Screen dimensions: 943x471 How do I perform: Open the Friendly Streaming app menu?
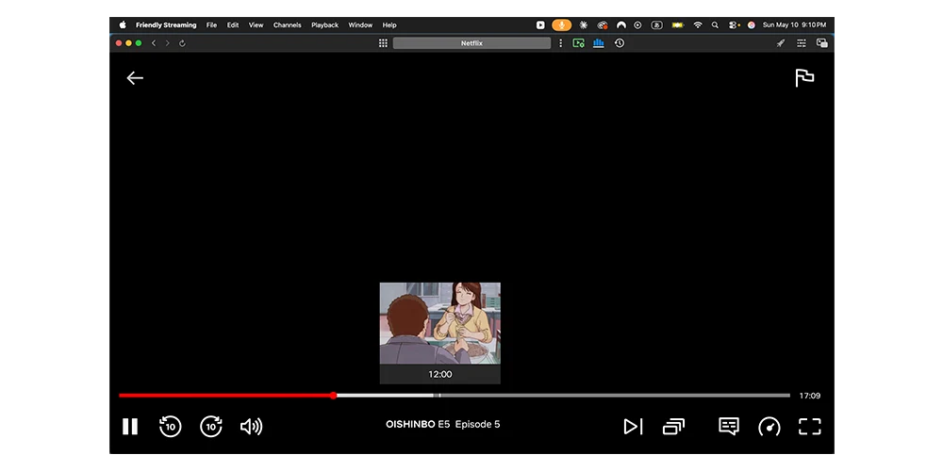[166, 25]
